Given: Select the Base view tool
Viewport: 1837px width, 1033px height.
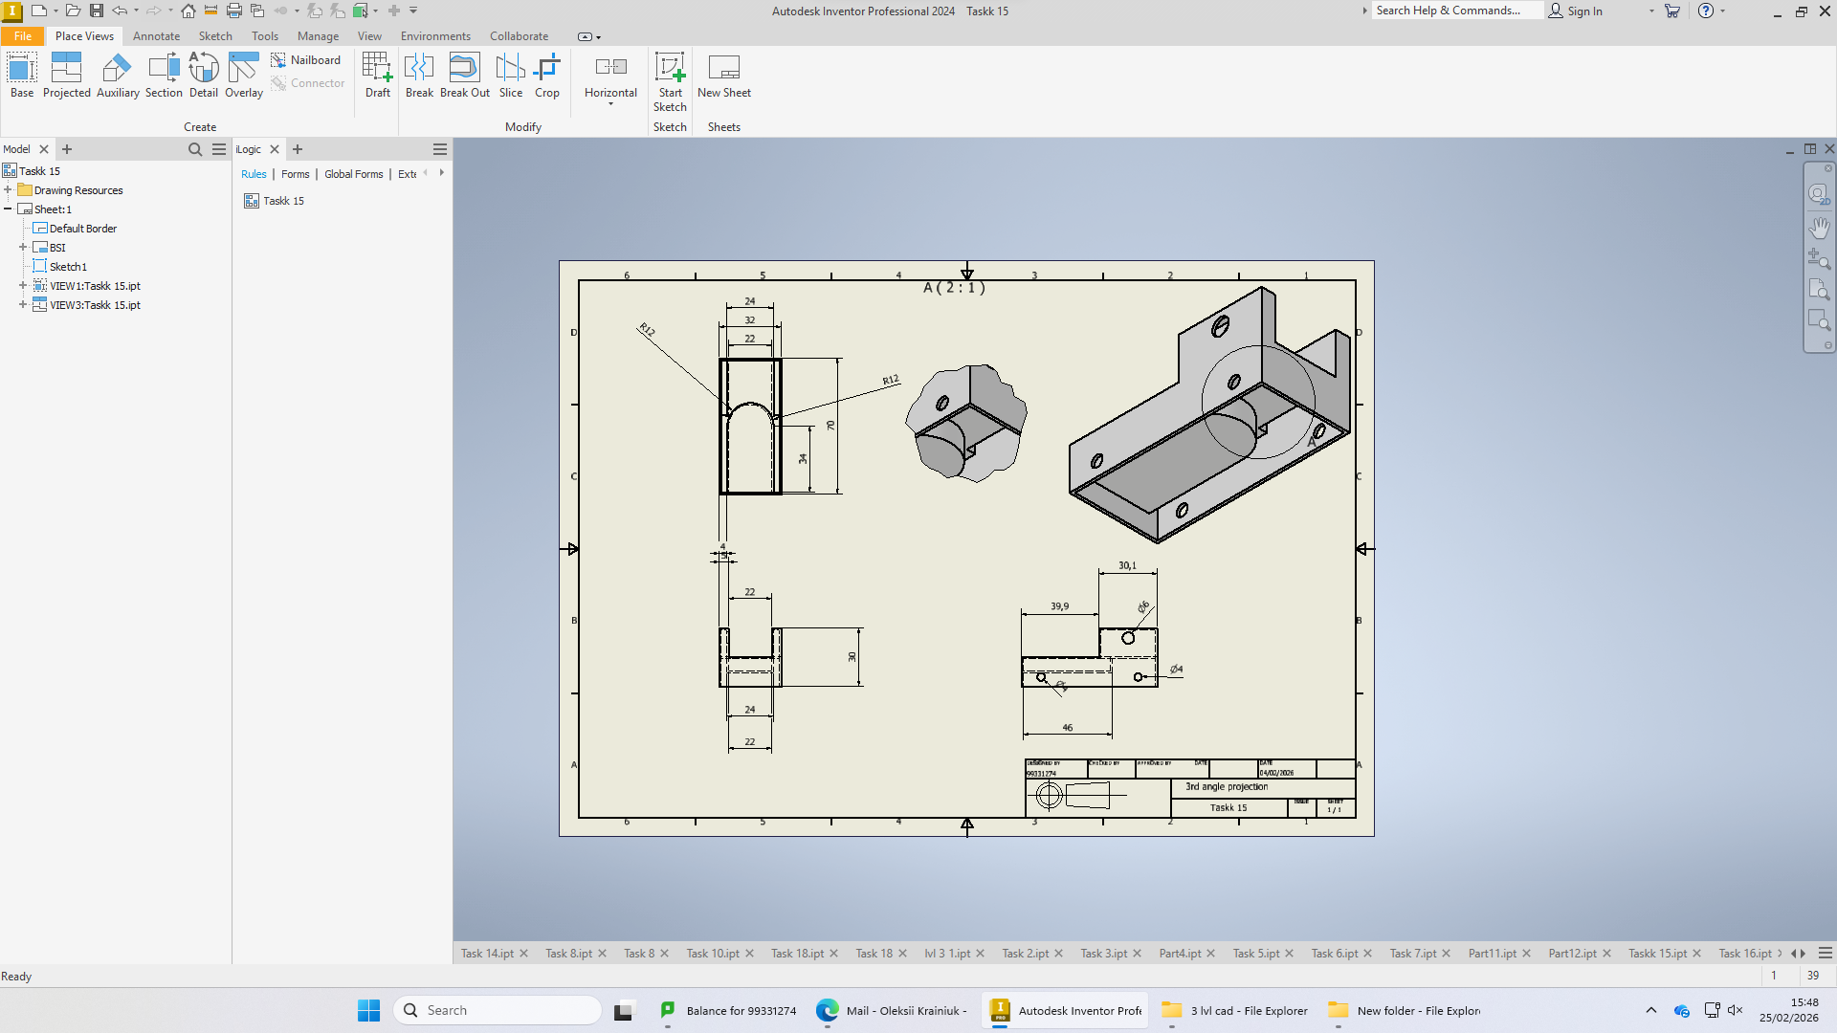Looking at the screenshot, I should coord(22,76).
